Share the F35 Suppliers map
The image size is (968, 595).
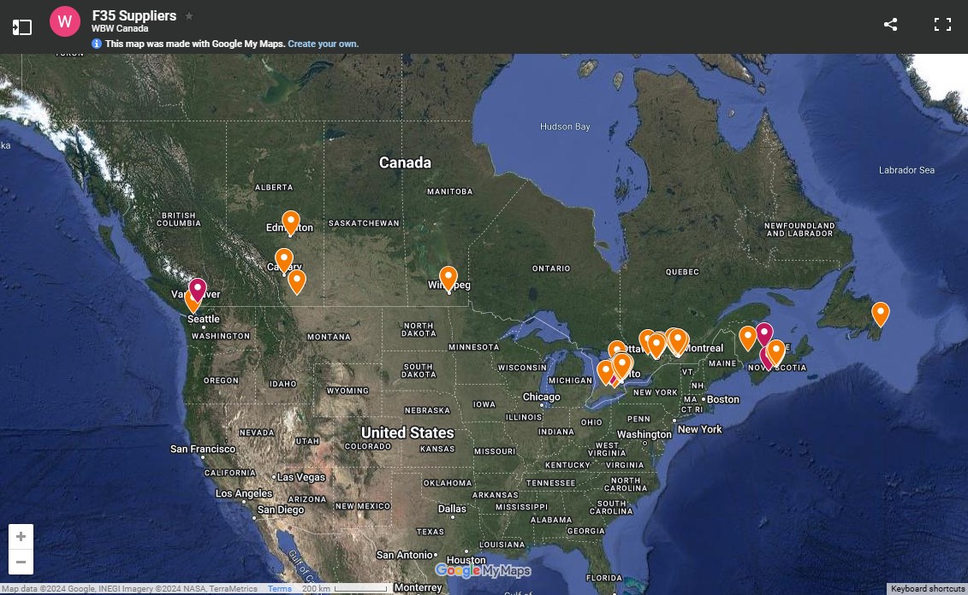click(x=890, y=25)
